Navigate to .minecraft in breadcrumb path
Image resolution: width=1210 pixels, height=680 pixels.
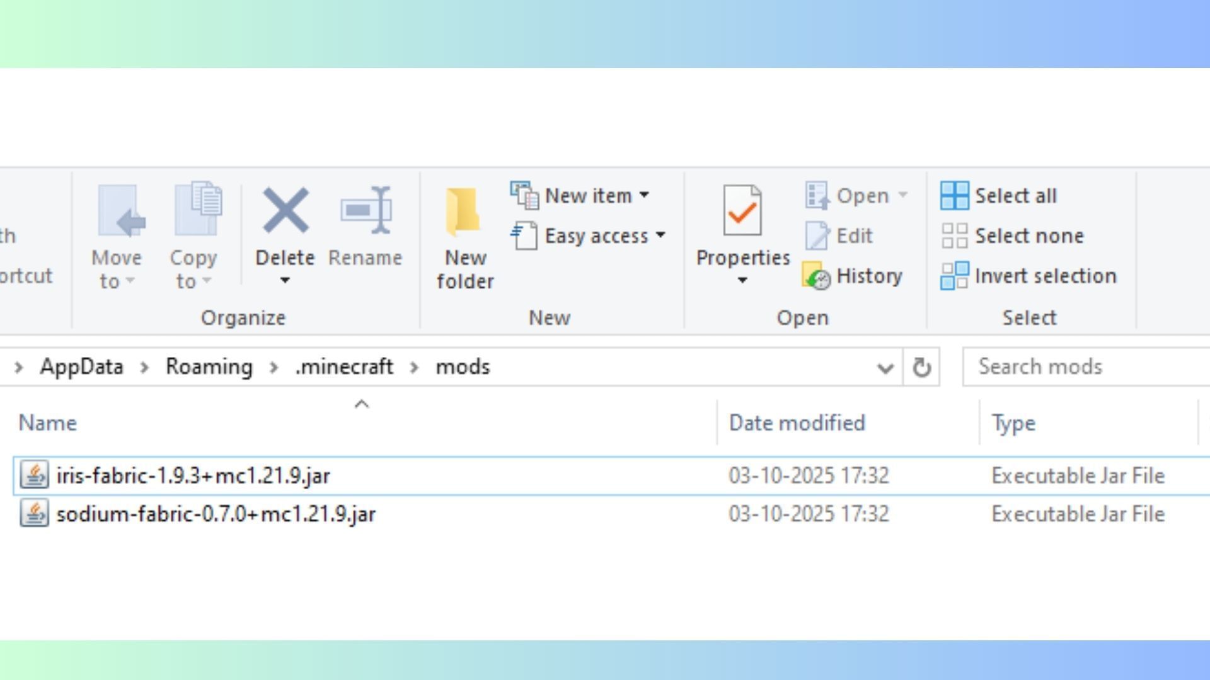[x=344, y=367]
